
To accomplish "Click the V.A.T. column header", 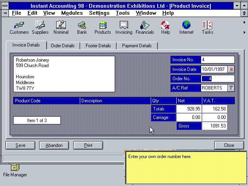I will [218, 101].
